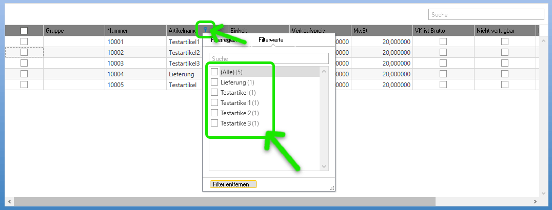Viewport: 552px width, 210px height.
Task: Click the horizontal scrollbar thumb
Action: click(x=225, y=202)
